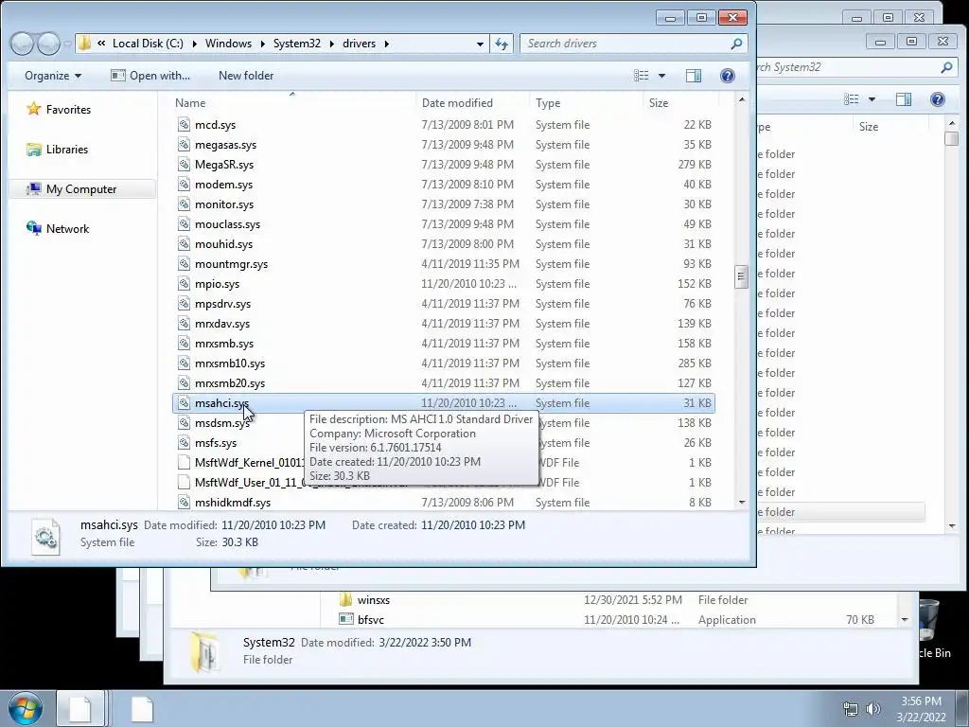Click the bfsvc application icon in back window
The height and width of the screenshot is (727, 969).
pos(346,619)
